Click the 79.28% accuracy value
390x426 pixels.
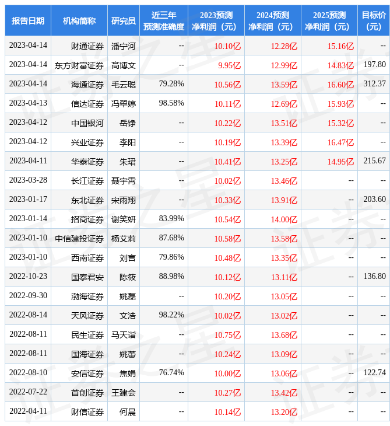[x=171, y=83]
